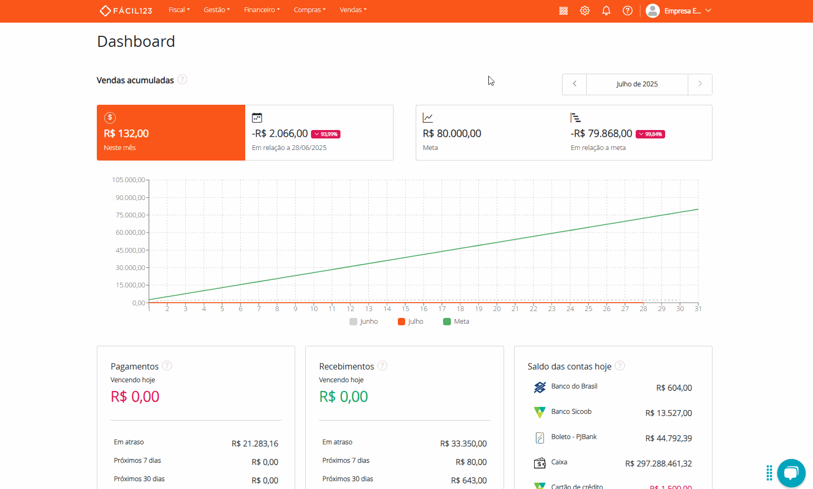Go to next month arrow

coord(700,84)
